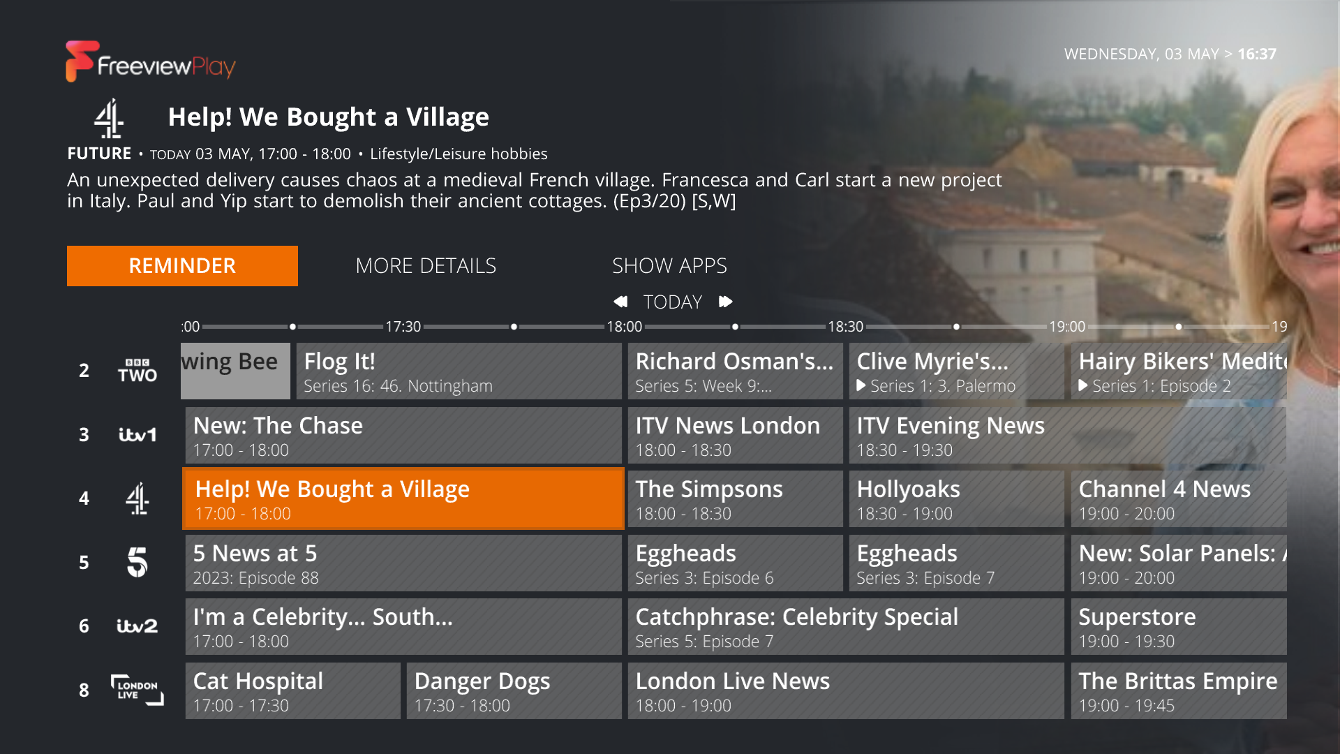Select Clive Myrie's catch-up programme tile

(x=956, y=371)
